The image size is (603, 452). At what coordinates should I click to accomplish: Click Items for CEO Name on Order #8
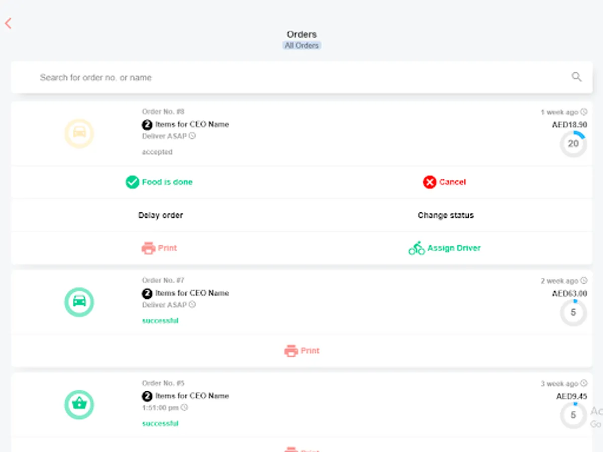(x=192, y=124)
